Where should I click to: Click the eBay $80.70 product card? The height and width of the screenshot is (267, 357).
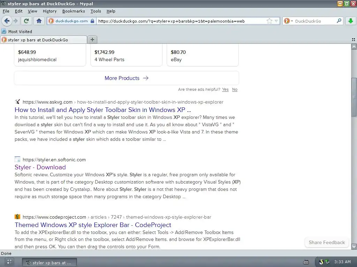tap(203, 55)
